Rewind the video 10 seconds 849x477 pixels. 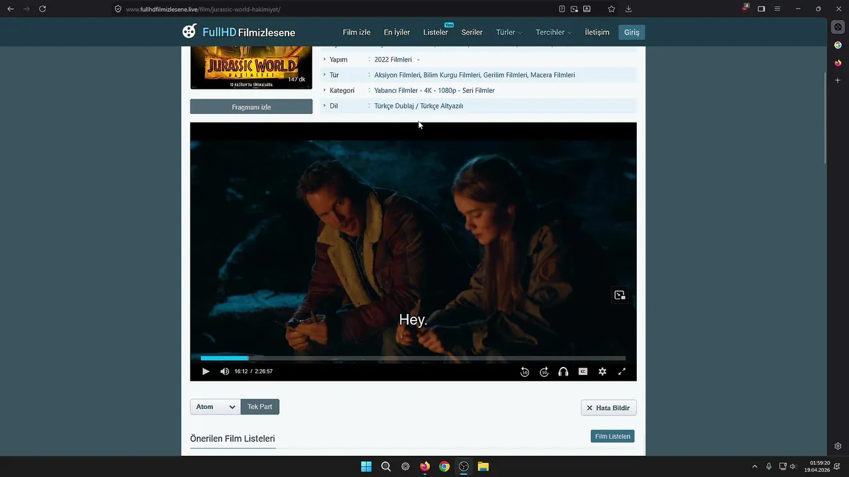(x=525, y=372)
